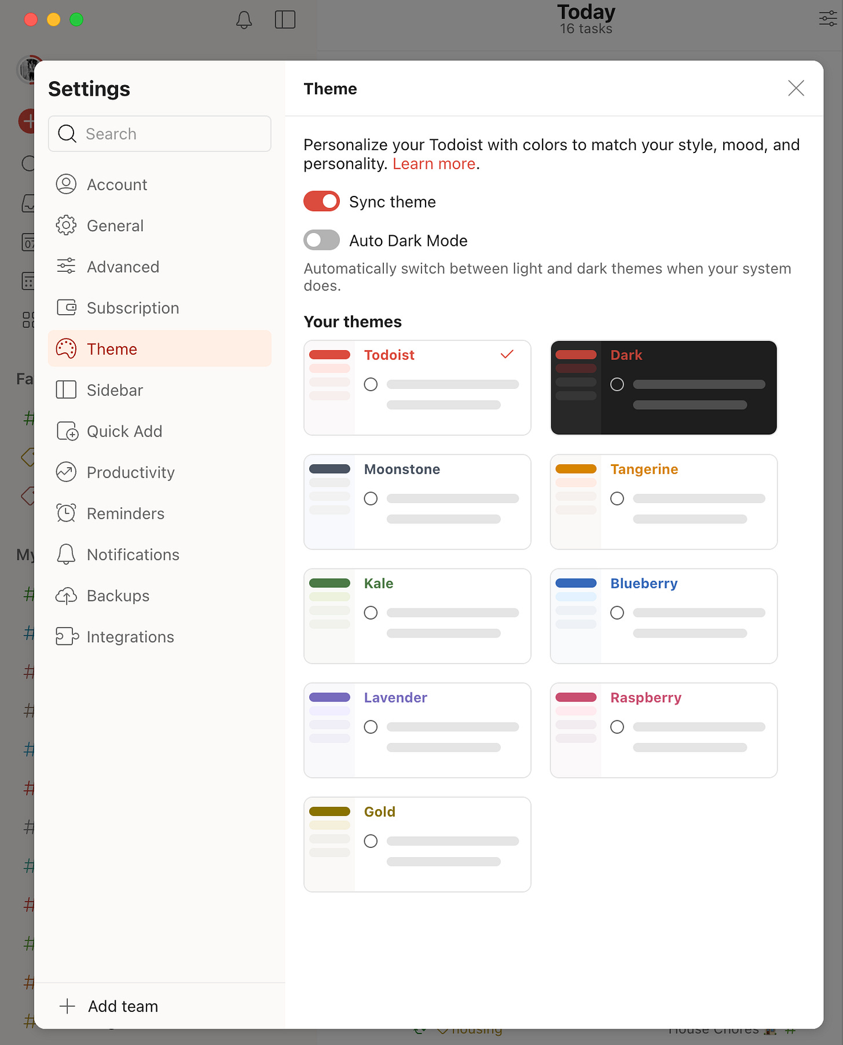This screenshot has width=843, height=1045.
Task: Close the Settings dialog
Action: pyautogui.click(x=796, y=88)
